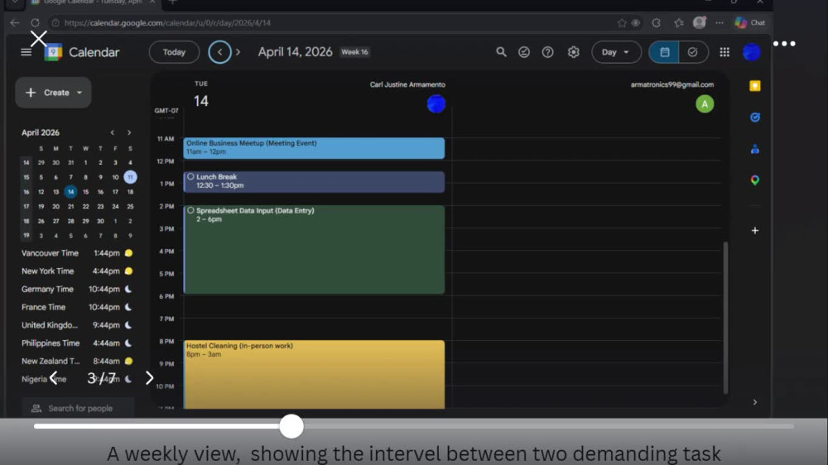Screen dimensions: 828x465
Task: Go to the previous slide arrow
Action: tap(53, 378)
